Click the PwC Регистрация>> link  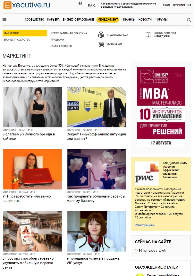[x=145, y=225]
